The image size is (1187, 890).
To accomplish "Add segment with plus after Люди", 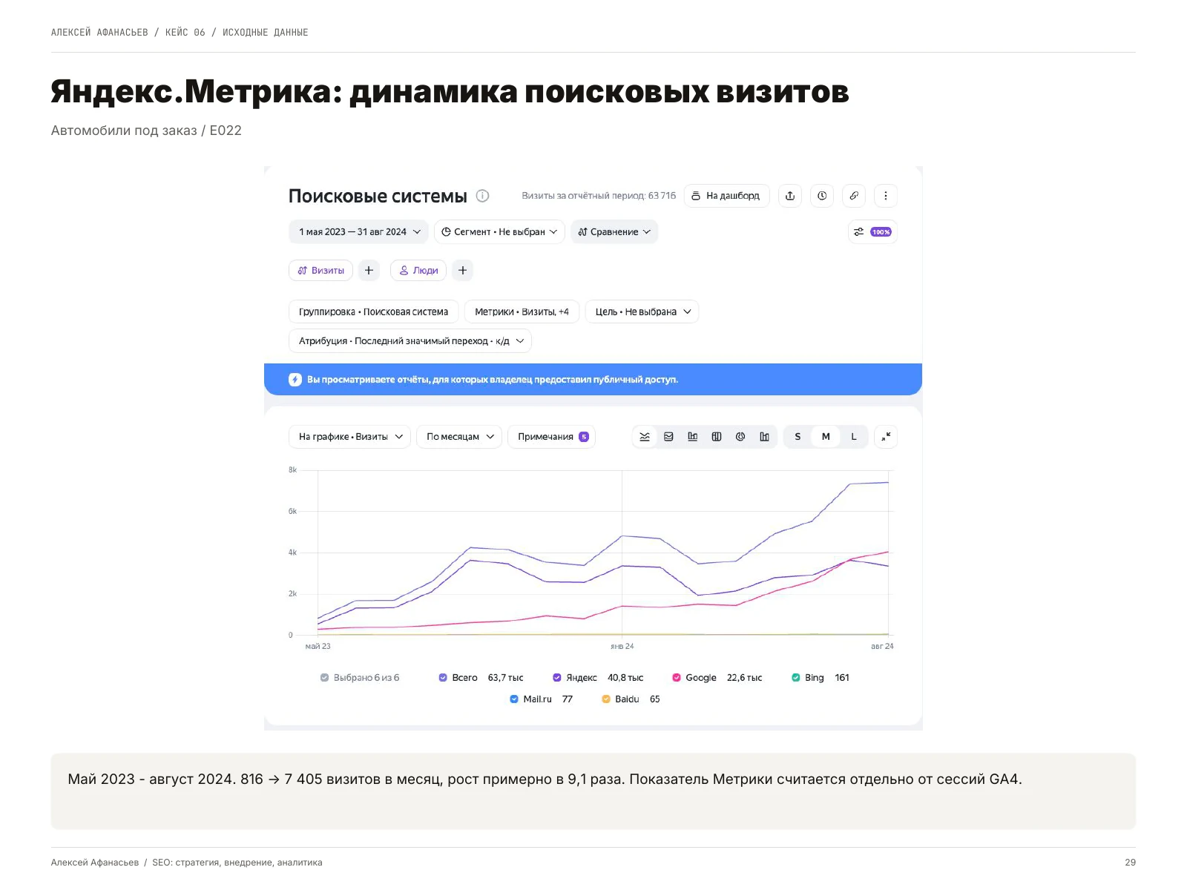I will 462,271.
